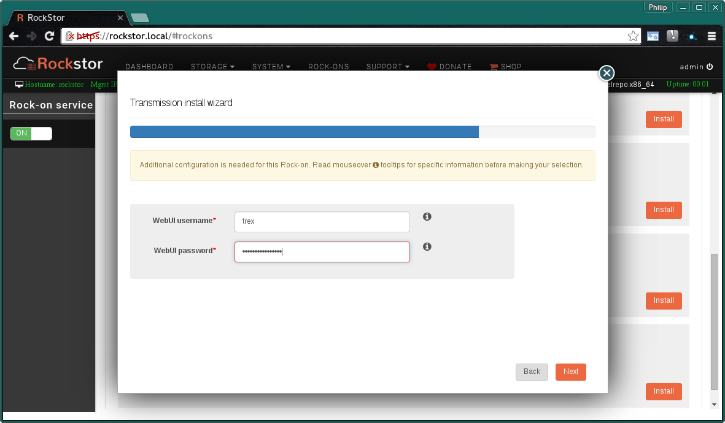This screenshot has width=725, height=423.
Task: Click the red heart Donate icon
Action: pyautogui.click(x=432, y=66)
